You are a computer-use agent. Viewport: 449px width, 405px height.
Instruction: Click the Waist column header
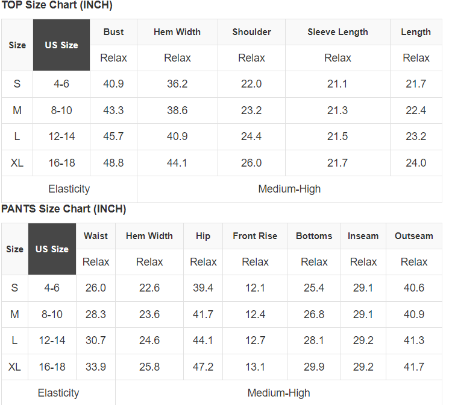(x=96, y=236)
